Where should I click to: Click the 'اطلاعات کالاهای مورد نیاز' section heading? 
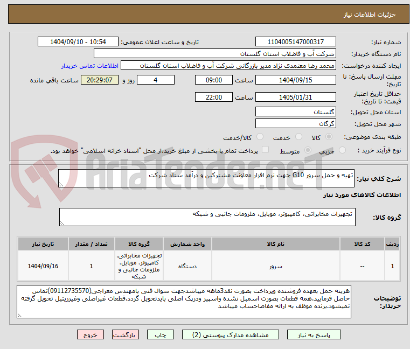[362, 195]
